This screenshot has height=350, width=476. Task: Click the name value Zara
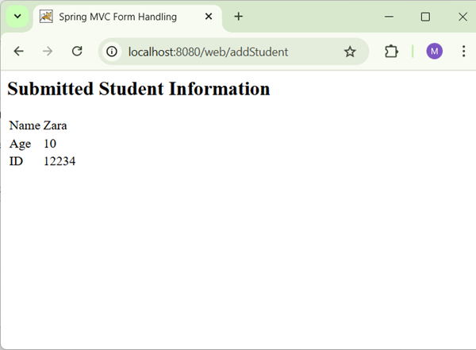click(56, 125)
